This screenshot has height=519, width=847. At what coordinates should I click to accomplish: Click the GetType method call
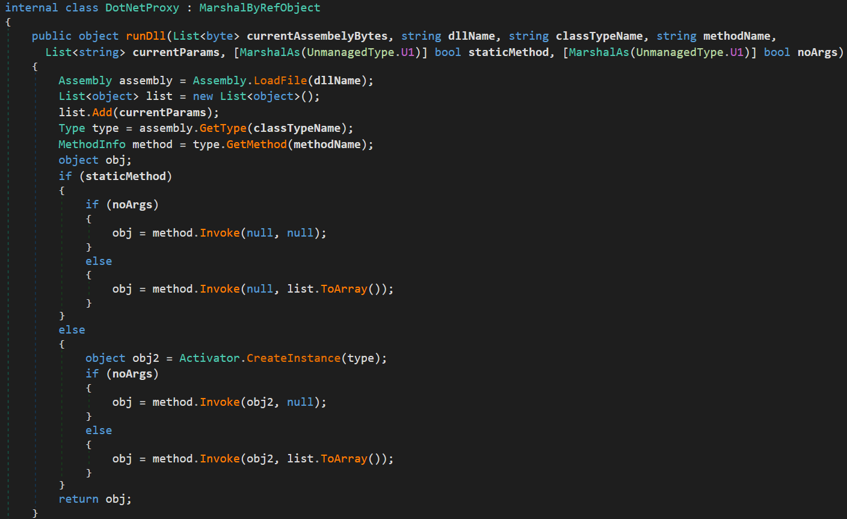point(223,128)
